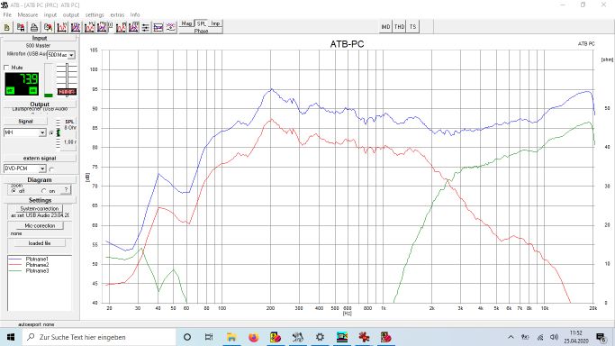The image size is (615, 346).
Task: Click the printer icon in toolbar
Action: coord(34,27)
